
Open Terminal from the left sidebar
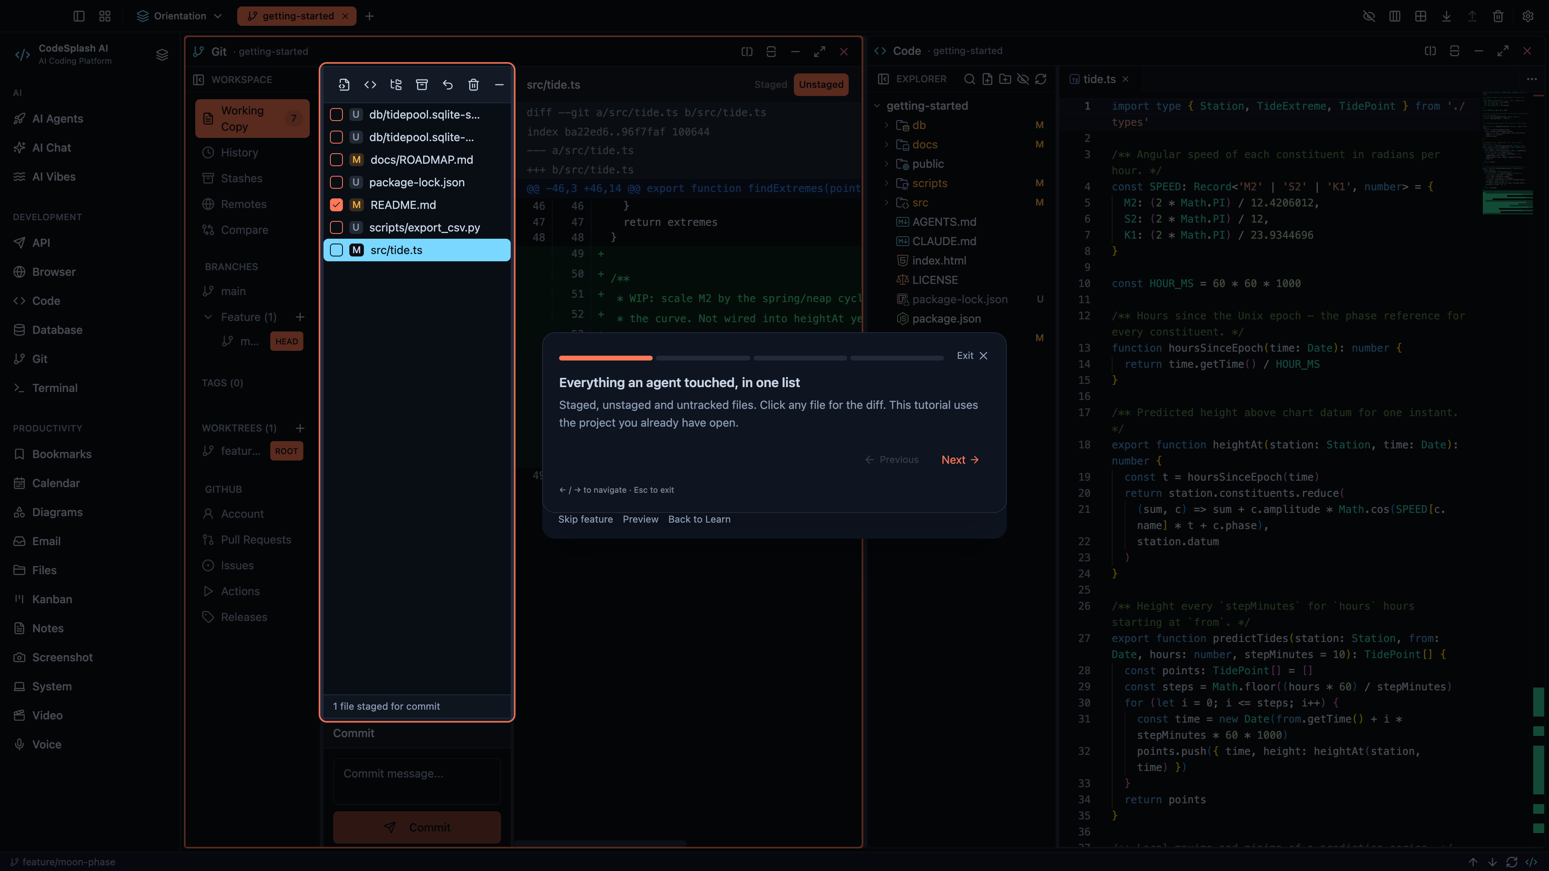click(x=54, y=388)
